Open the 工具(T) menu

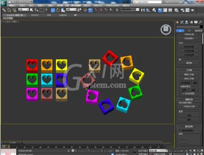pos(22,5)
